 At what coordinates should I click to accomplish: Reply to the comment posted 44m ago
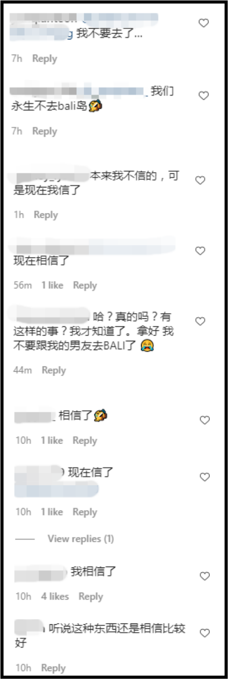pos(53,370)
